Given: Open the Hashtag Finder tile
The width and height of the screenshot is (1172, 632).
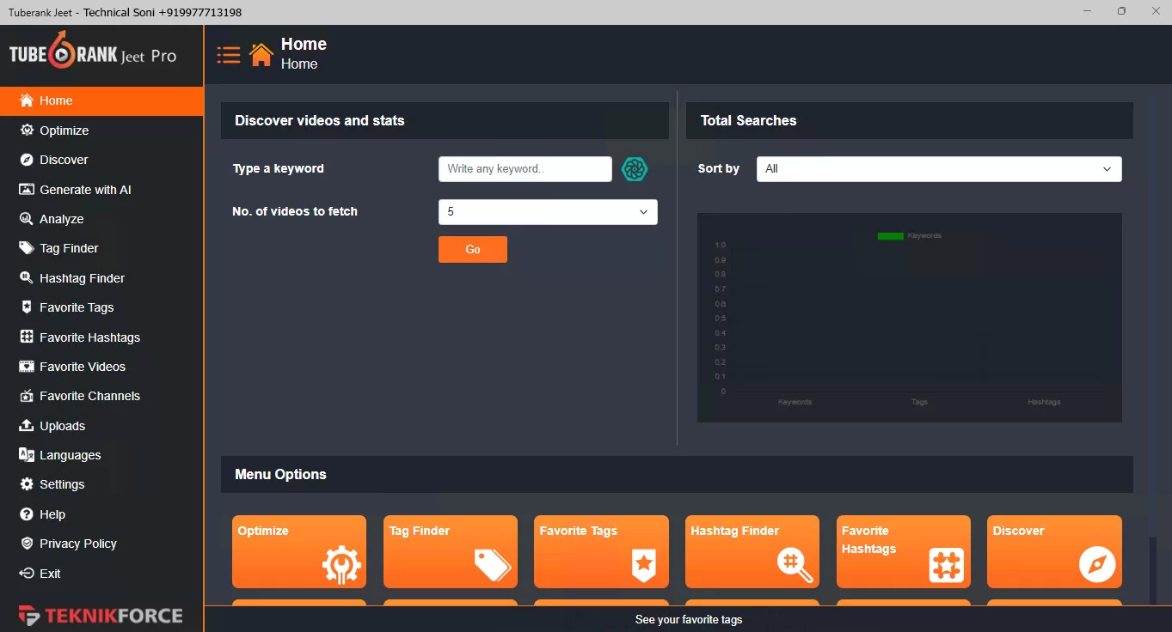Looking at the screenshot, I should pyautogui.click(x=752, y=551).
